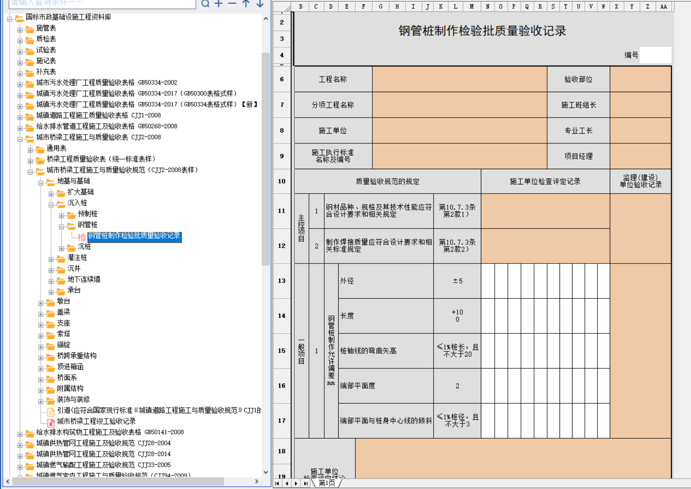This screenshot has height=489, width=691.
Task: Click tree panel vertical scrollbar down arrow
Action: 266,472
